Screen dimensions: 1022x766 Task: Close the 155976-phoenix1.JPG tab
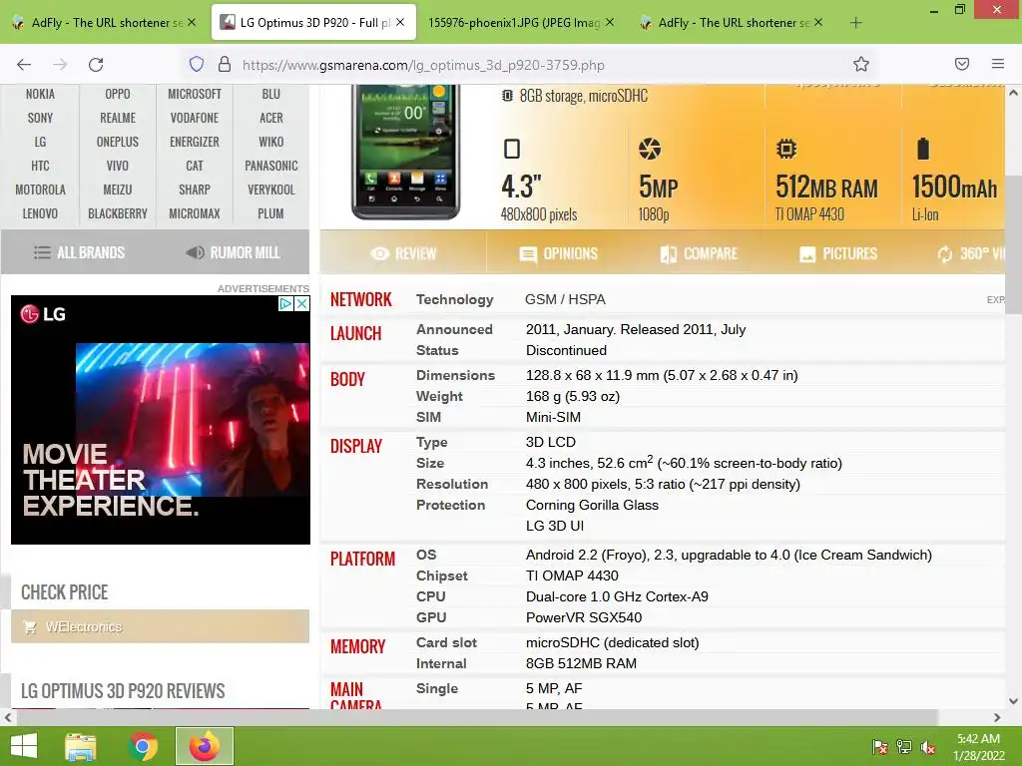610,22
